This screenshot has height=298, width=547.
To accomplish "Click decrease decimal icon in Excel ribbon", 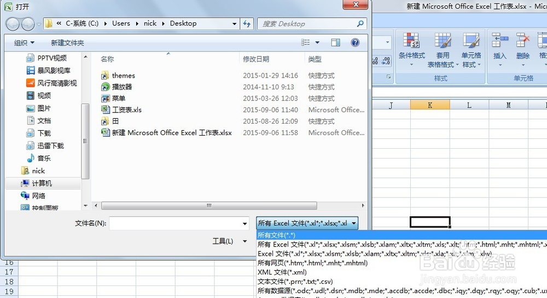I will 386,61.
